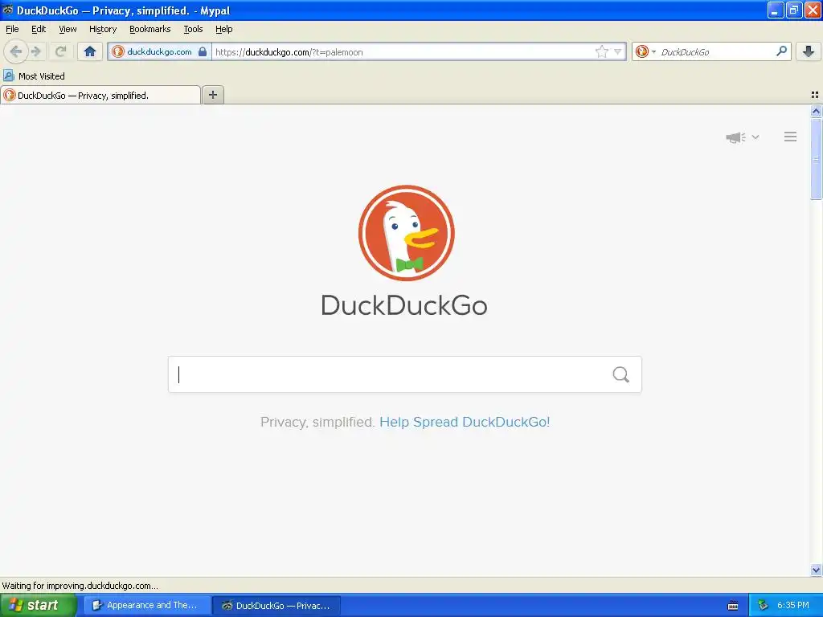
Task: Click the megaphone icon on DuckDuckGo
Action: click(x=736, y=137)
